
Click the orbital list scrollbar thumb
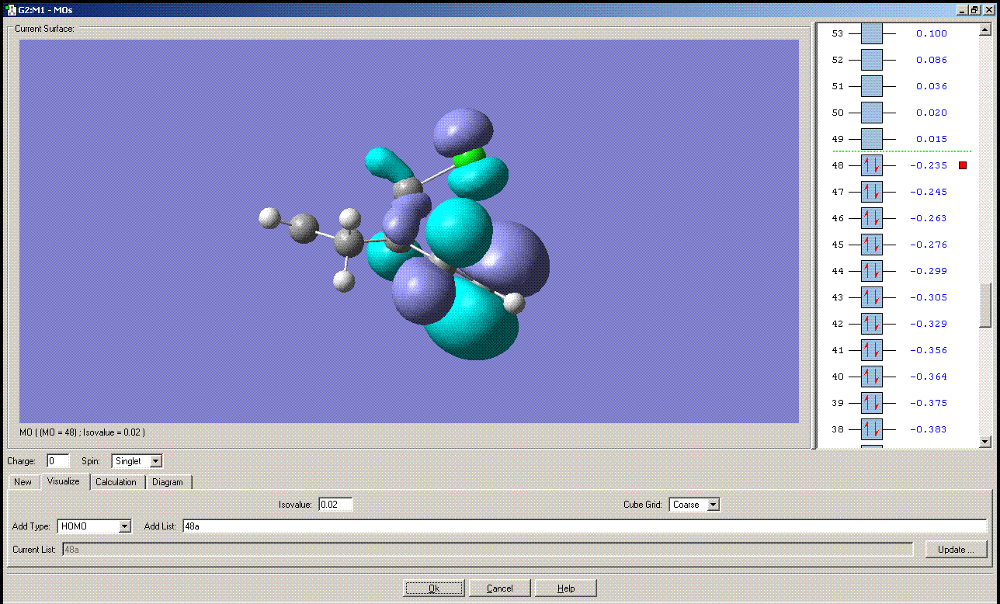(x=985, y=306)
